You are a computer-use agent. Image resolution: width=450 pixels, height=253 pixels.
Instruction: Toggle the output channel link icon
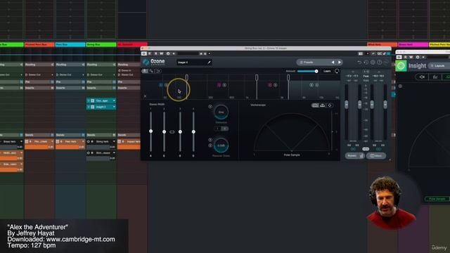[x=378, y=149]
